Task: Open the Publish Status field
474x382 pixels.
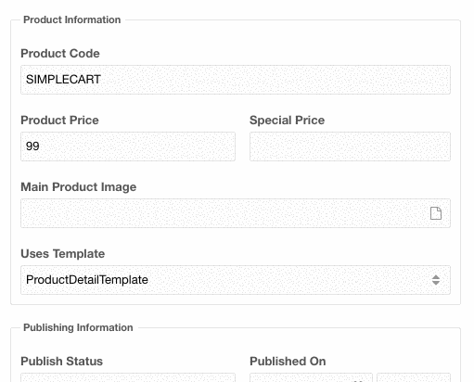Action: pos(128,377)
